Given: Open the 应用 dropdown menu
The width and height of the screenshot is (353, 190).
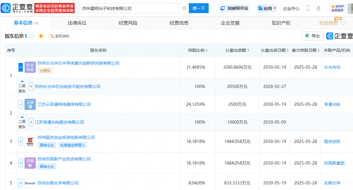Looking at the screenshot, I should click(x=267, y=8).
